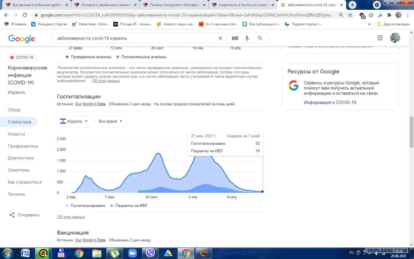Screen dimensions: 414x259
Task: Open the red shield extension showing badge 17
Action: pos(362,15)
